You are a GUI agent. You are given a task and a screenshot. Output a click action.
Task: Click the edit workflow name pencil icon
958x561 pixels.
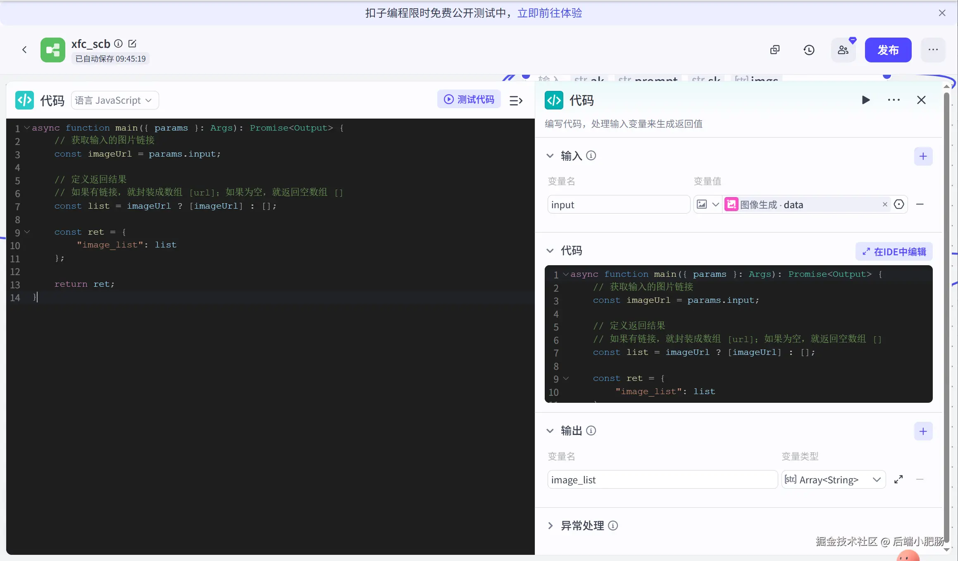[x=132, y=43]
